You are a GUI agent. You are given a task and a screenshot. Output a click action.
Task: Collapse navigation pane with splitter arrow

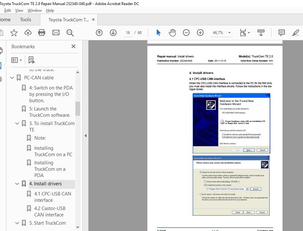coord(86,135)
